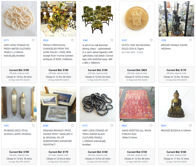The height and width of the screenshot is (167, 196).
Task: Add Dutch gold coin to watchlist heart
Action: click(151, 40)
